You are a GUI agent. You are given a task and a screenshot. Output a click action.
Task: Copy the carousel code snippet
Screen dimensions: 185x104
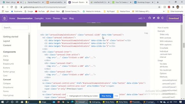pyautogui.click(x=146, y=33)
